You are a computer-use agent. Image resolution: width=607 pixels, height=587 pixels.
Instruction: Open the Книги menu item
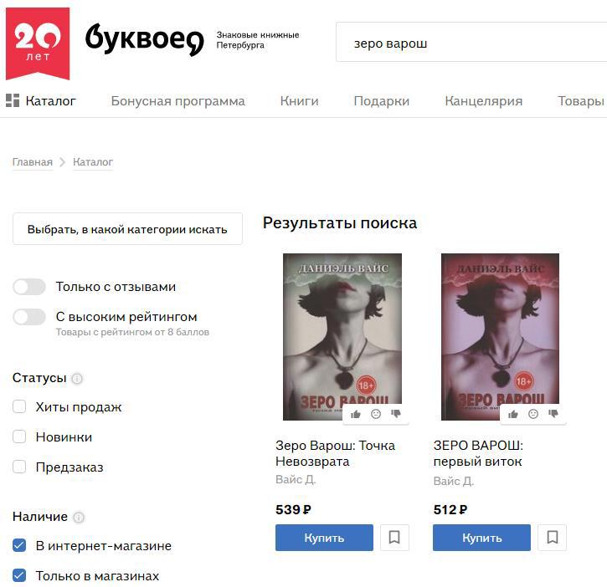click(x=299, y=101)
